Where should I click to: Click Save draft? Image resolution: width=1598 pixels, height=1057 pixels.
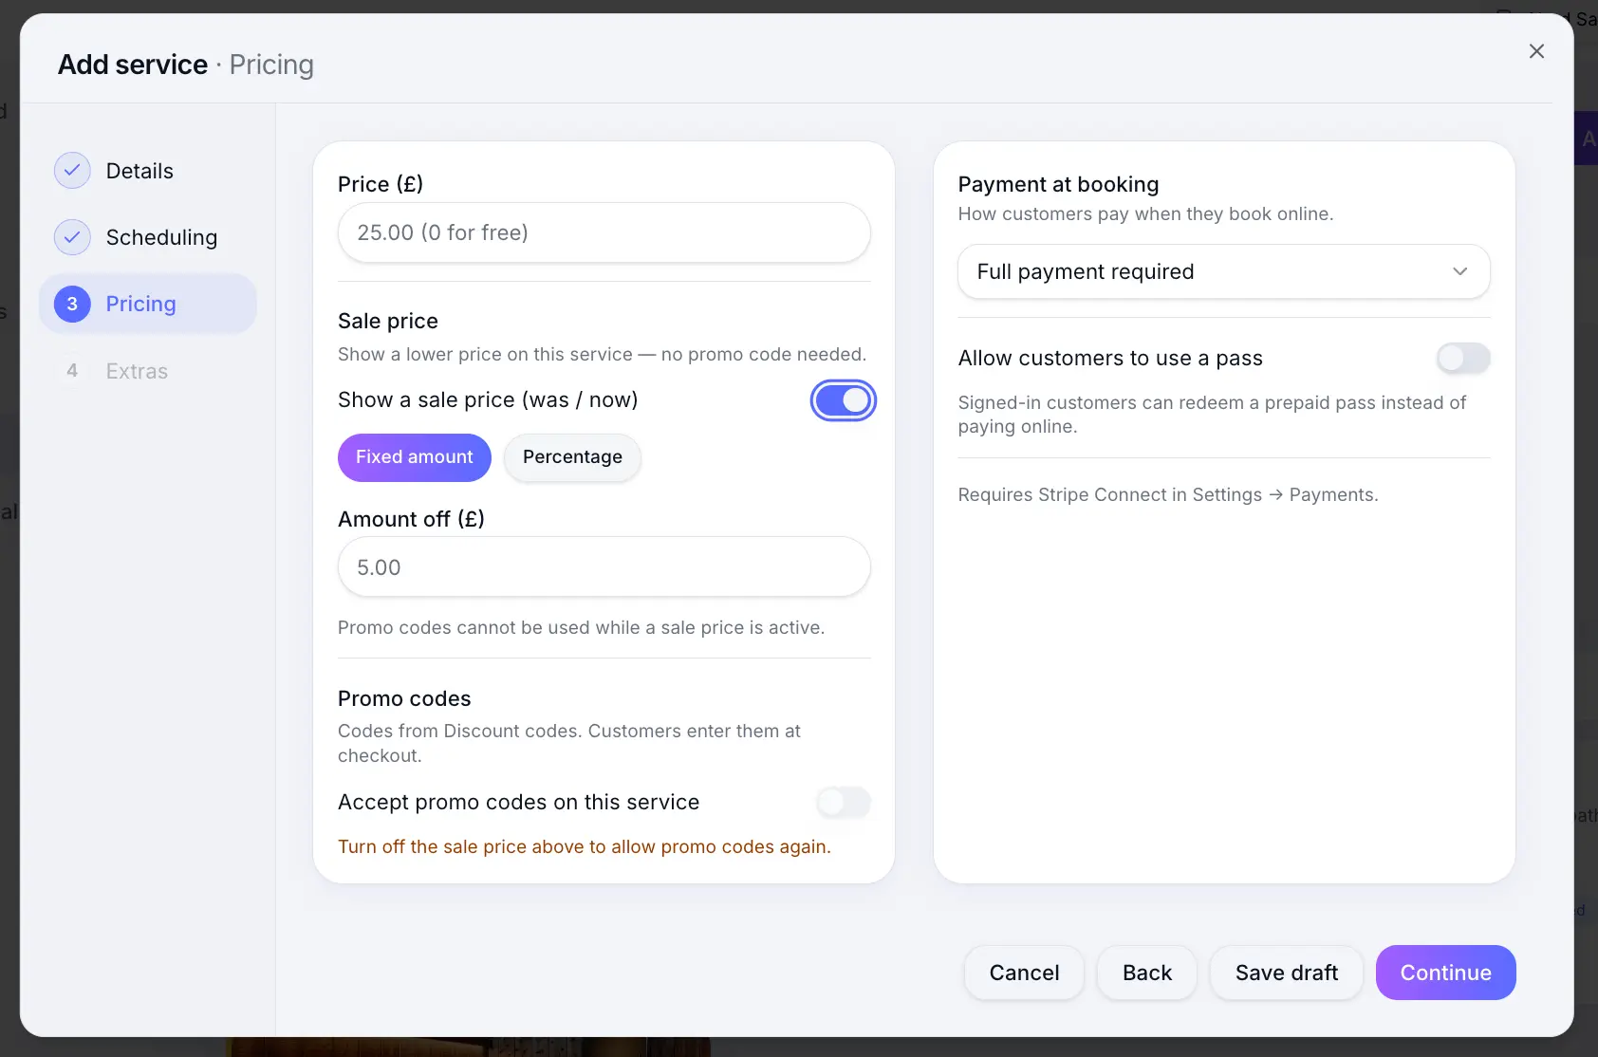1286,973
